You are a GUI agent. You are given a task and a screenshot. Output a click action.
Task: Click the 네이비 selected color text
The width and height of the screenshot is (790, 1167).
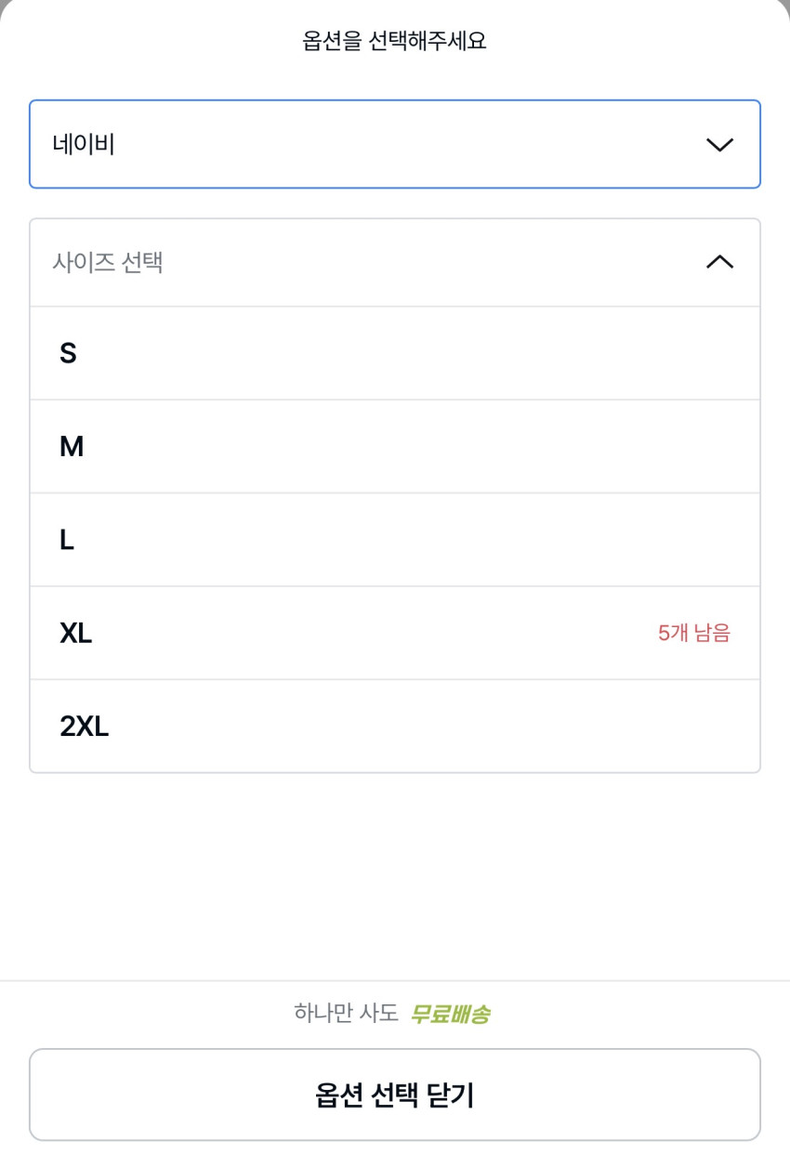point(84,145)
